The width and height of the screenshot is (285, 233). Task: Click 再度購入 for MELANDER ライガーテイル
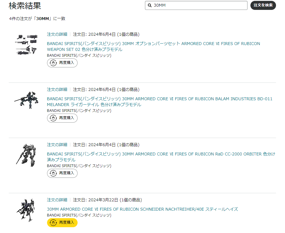(62, 118)
